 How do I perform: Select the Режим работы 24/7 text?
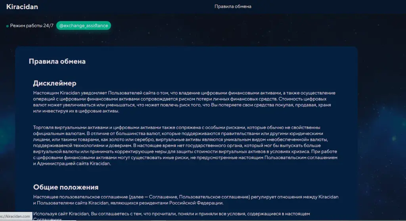tap(32, 26)
